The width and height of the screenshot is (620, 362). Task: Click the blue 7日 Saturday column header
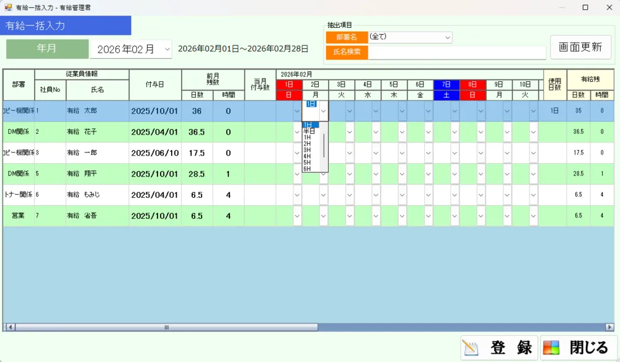446,84
